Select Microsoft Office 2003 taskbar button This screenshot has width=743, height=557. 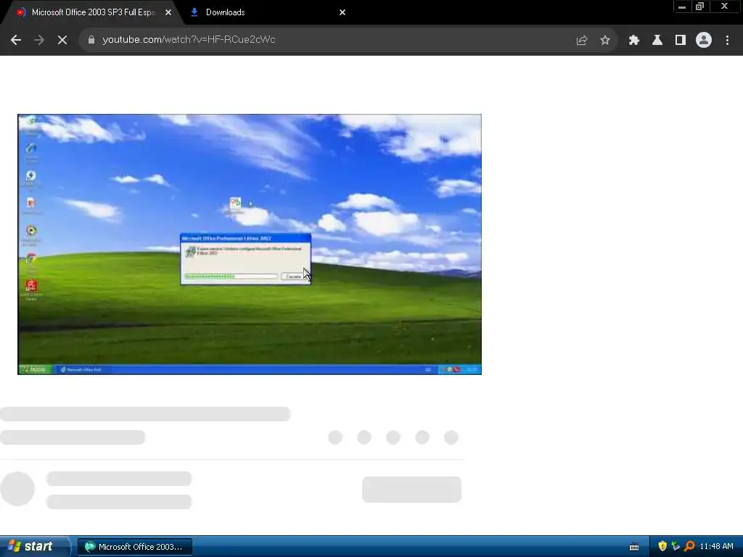[x=134, y=547]
